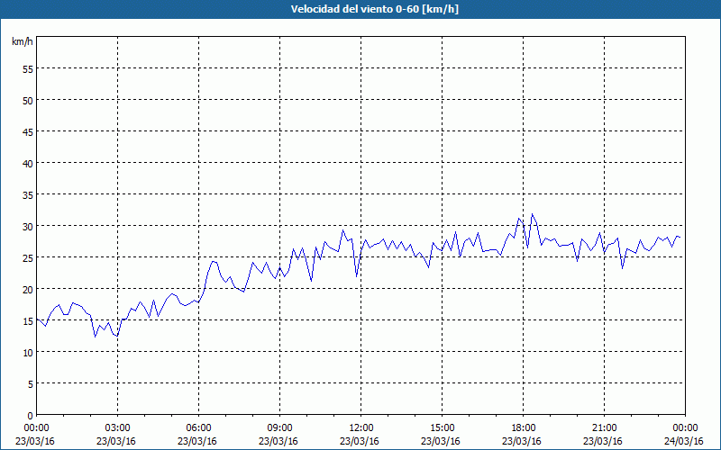Select the y-axis value 50

tap(28, 100)
